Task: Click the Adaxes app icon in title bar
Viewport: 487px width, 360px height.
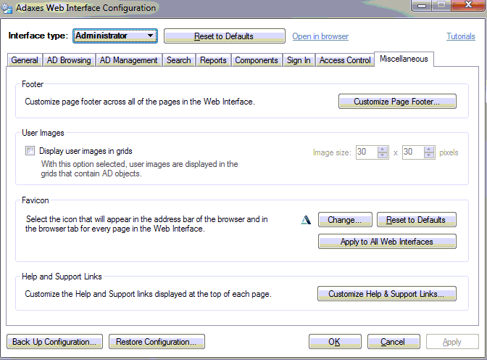Action: (x=7, y=8)
